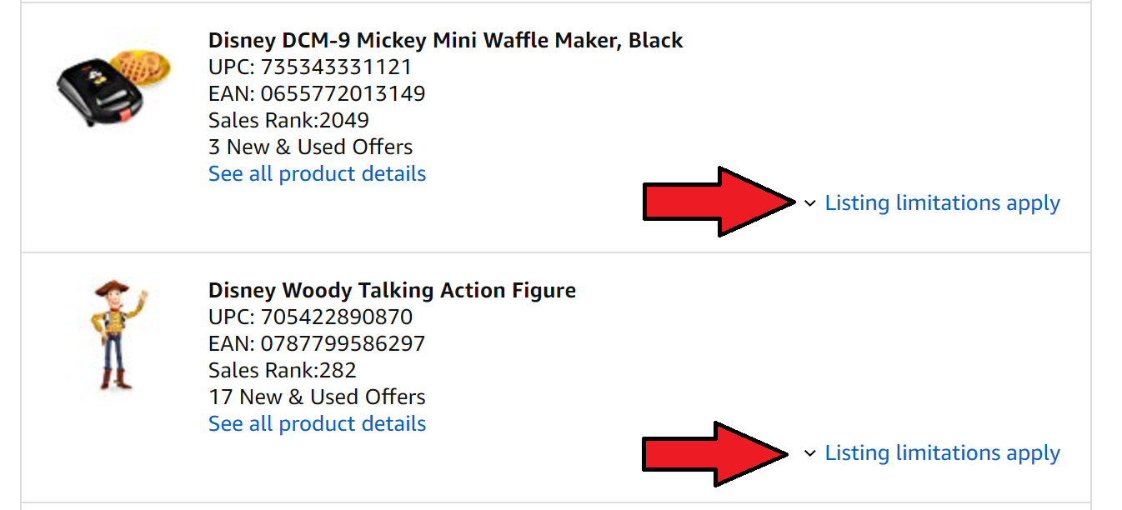Click the "17 New & Used Offers" text
The height and width of the screenshot is (510, 1122).
(317, 397)
